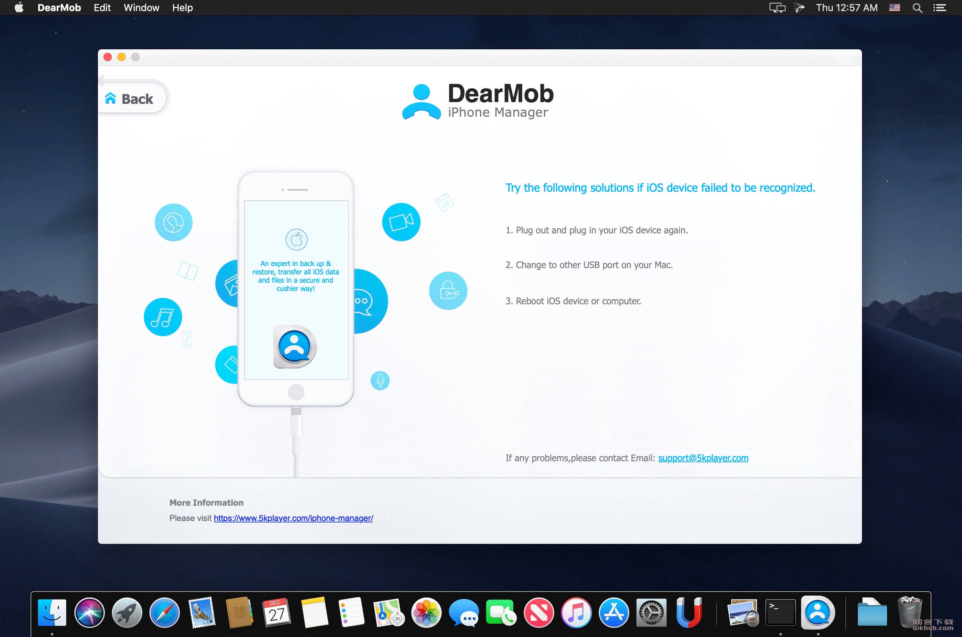The image size is (962, 637).
Task: Open the Window menu
Action: pyautogui.click(x=141, y=8)
